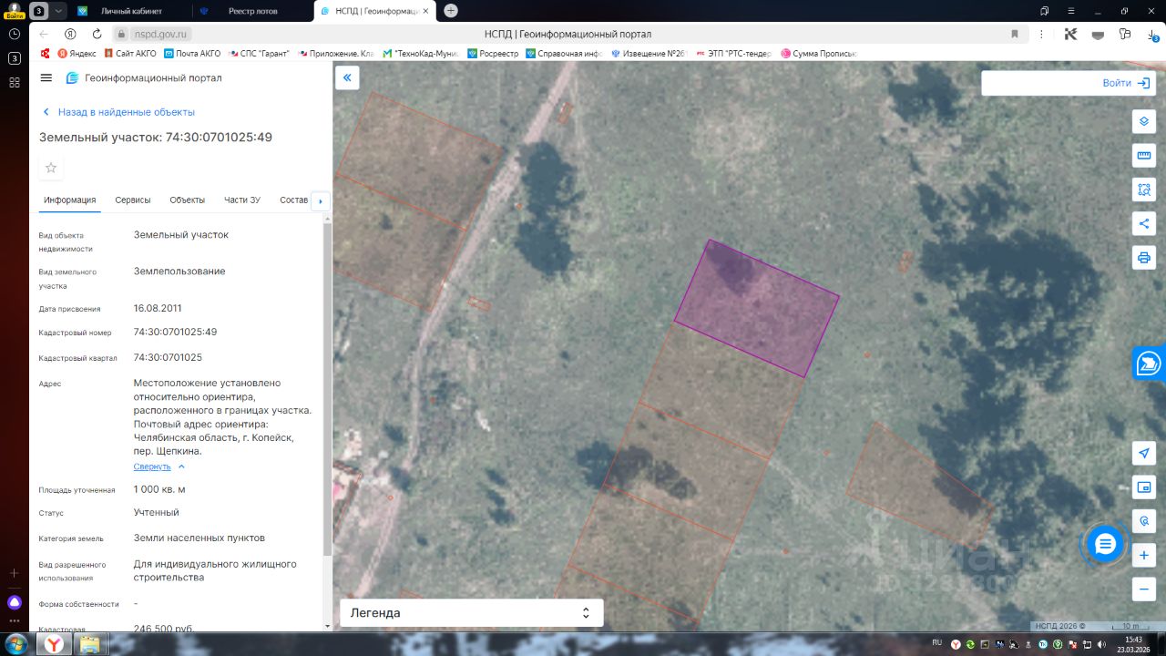Viewport: 1166px width, 656px height.
Task: Switch to the Объекты tab
Action: pos(187,200)
